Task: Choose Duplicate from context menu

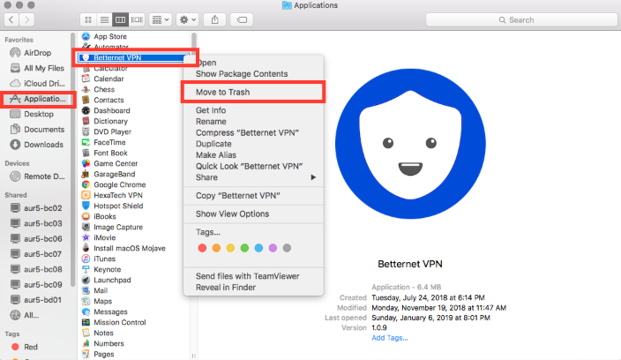Action: [253, 144]
